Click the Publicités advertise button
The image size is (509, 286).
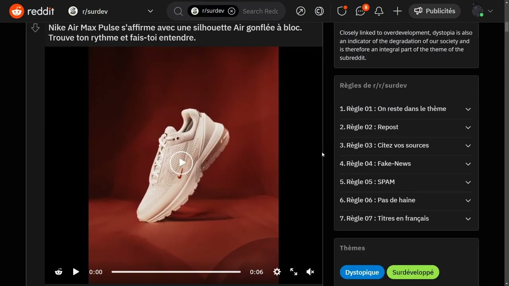[x=435, y=11]
